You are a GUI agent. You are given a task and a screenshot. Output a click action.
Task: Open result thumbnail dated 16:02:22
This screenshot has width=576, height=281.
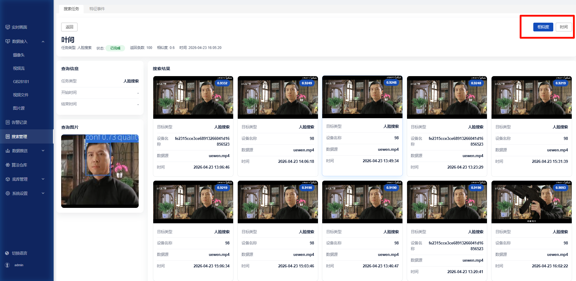pyautogui.click(x=531, y=202)
